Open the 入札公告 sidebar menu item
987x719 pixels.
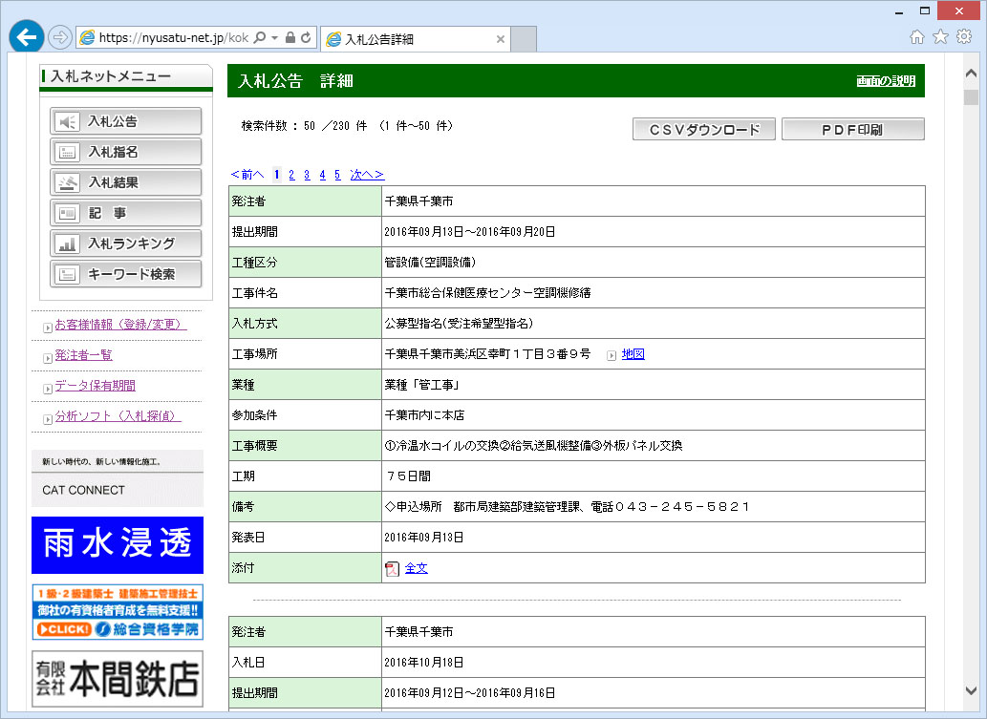[125, 121]
